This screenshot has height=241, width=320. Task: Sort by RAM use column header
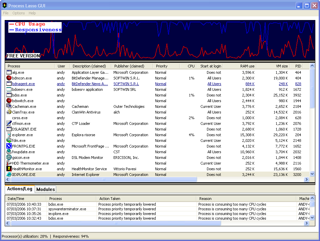(x=247, y=66)
